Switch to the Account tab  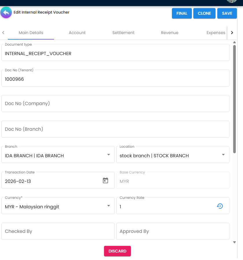[x=77, y=33]
